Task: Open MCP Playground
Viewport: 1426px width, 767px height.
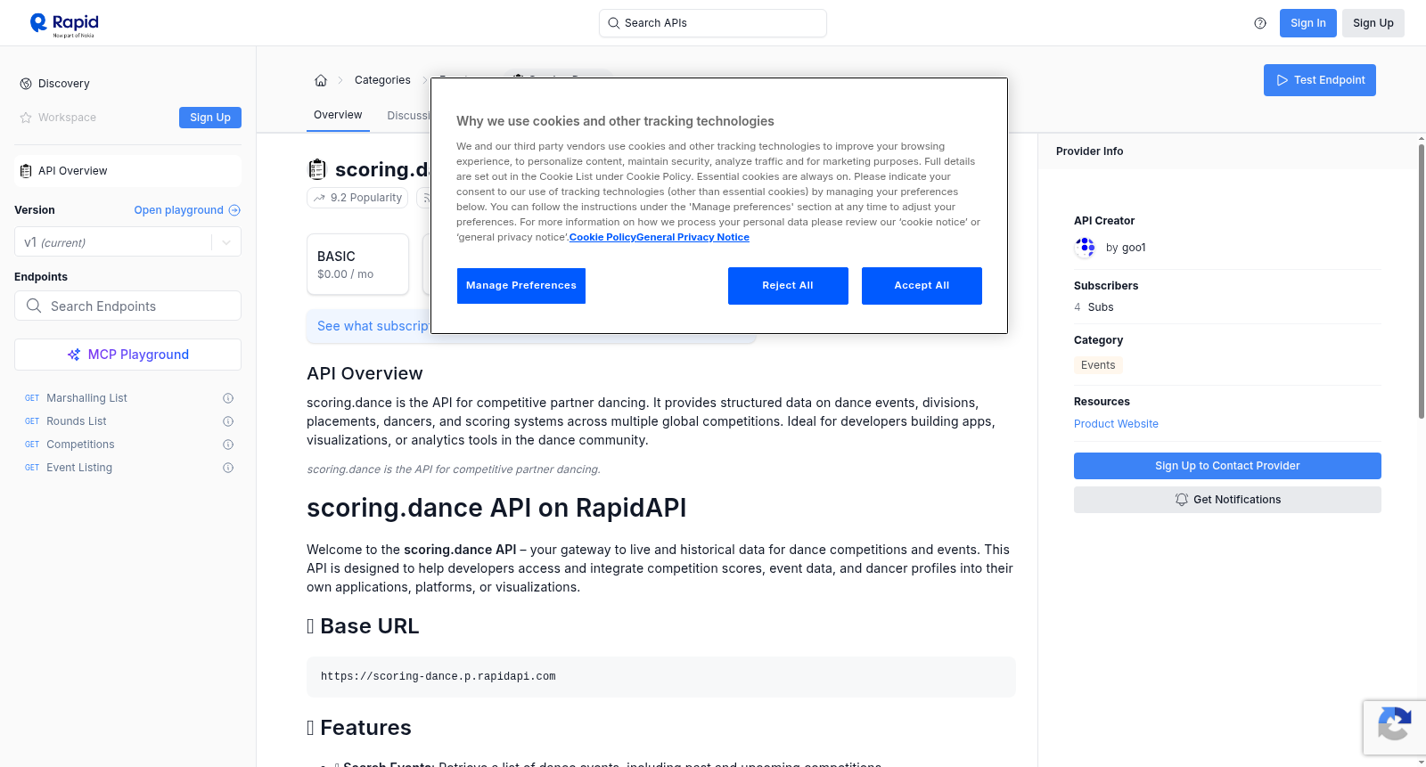Action: (x=128, y=355)
